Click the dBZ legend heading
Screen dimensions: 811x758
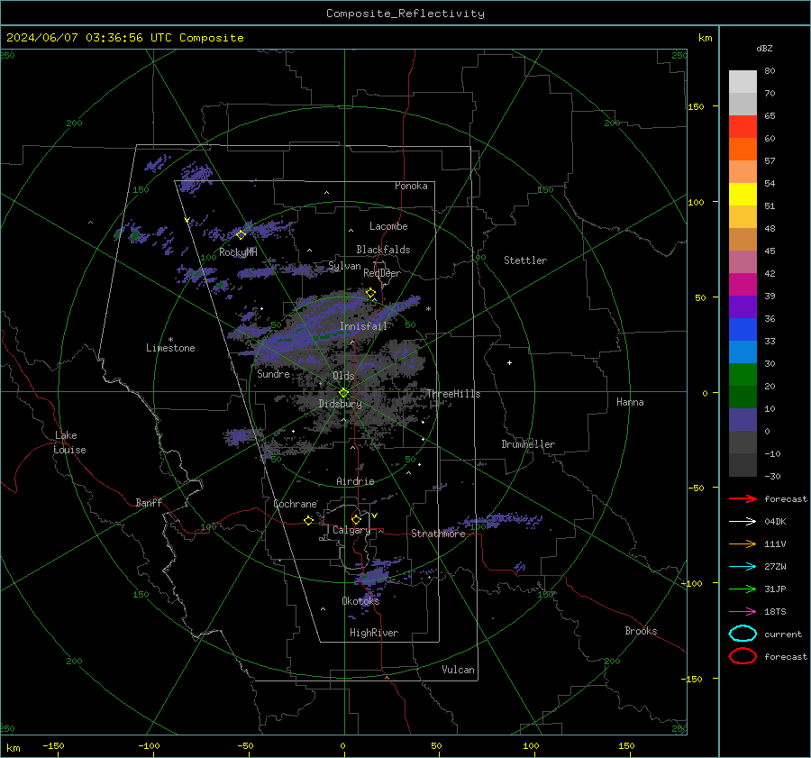pyautogui.click(x=764, y=48)
